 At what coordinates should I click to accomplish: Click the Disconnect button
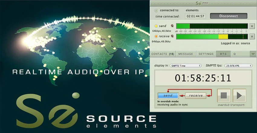[229, 16]
